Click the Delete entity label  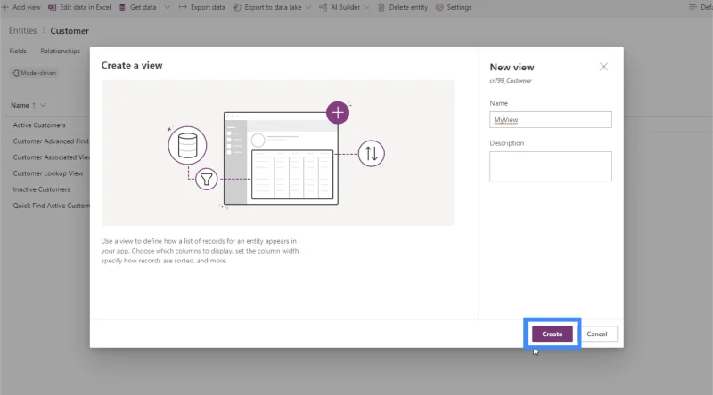(x=408, y=7)
